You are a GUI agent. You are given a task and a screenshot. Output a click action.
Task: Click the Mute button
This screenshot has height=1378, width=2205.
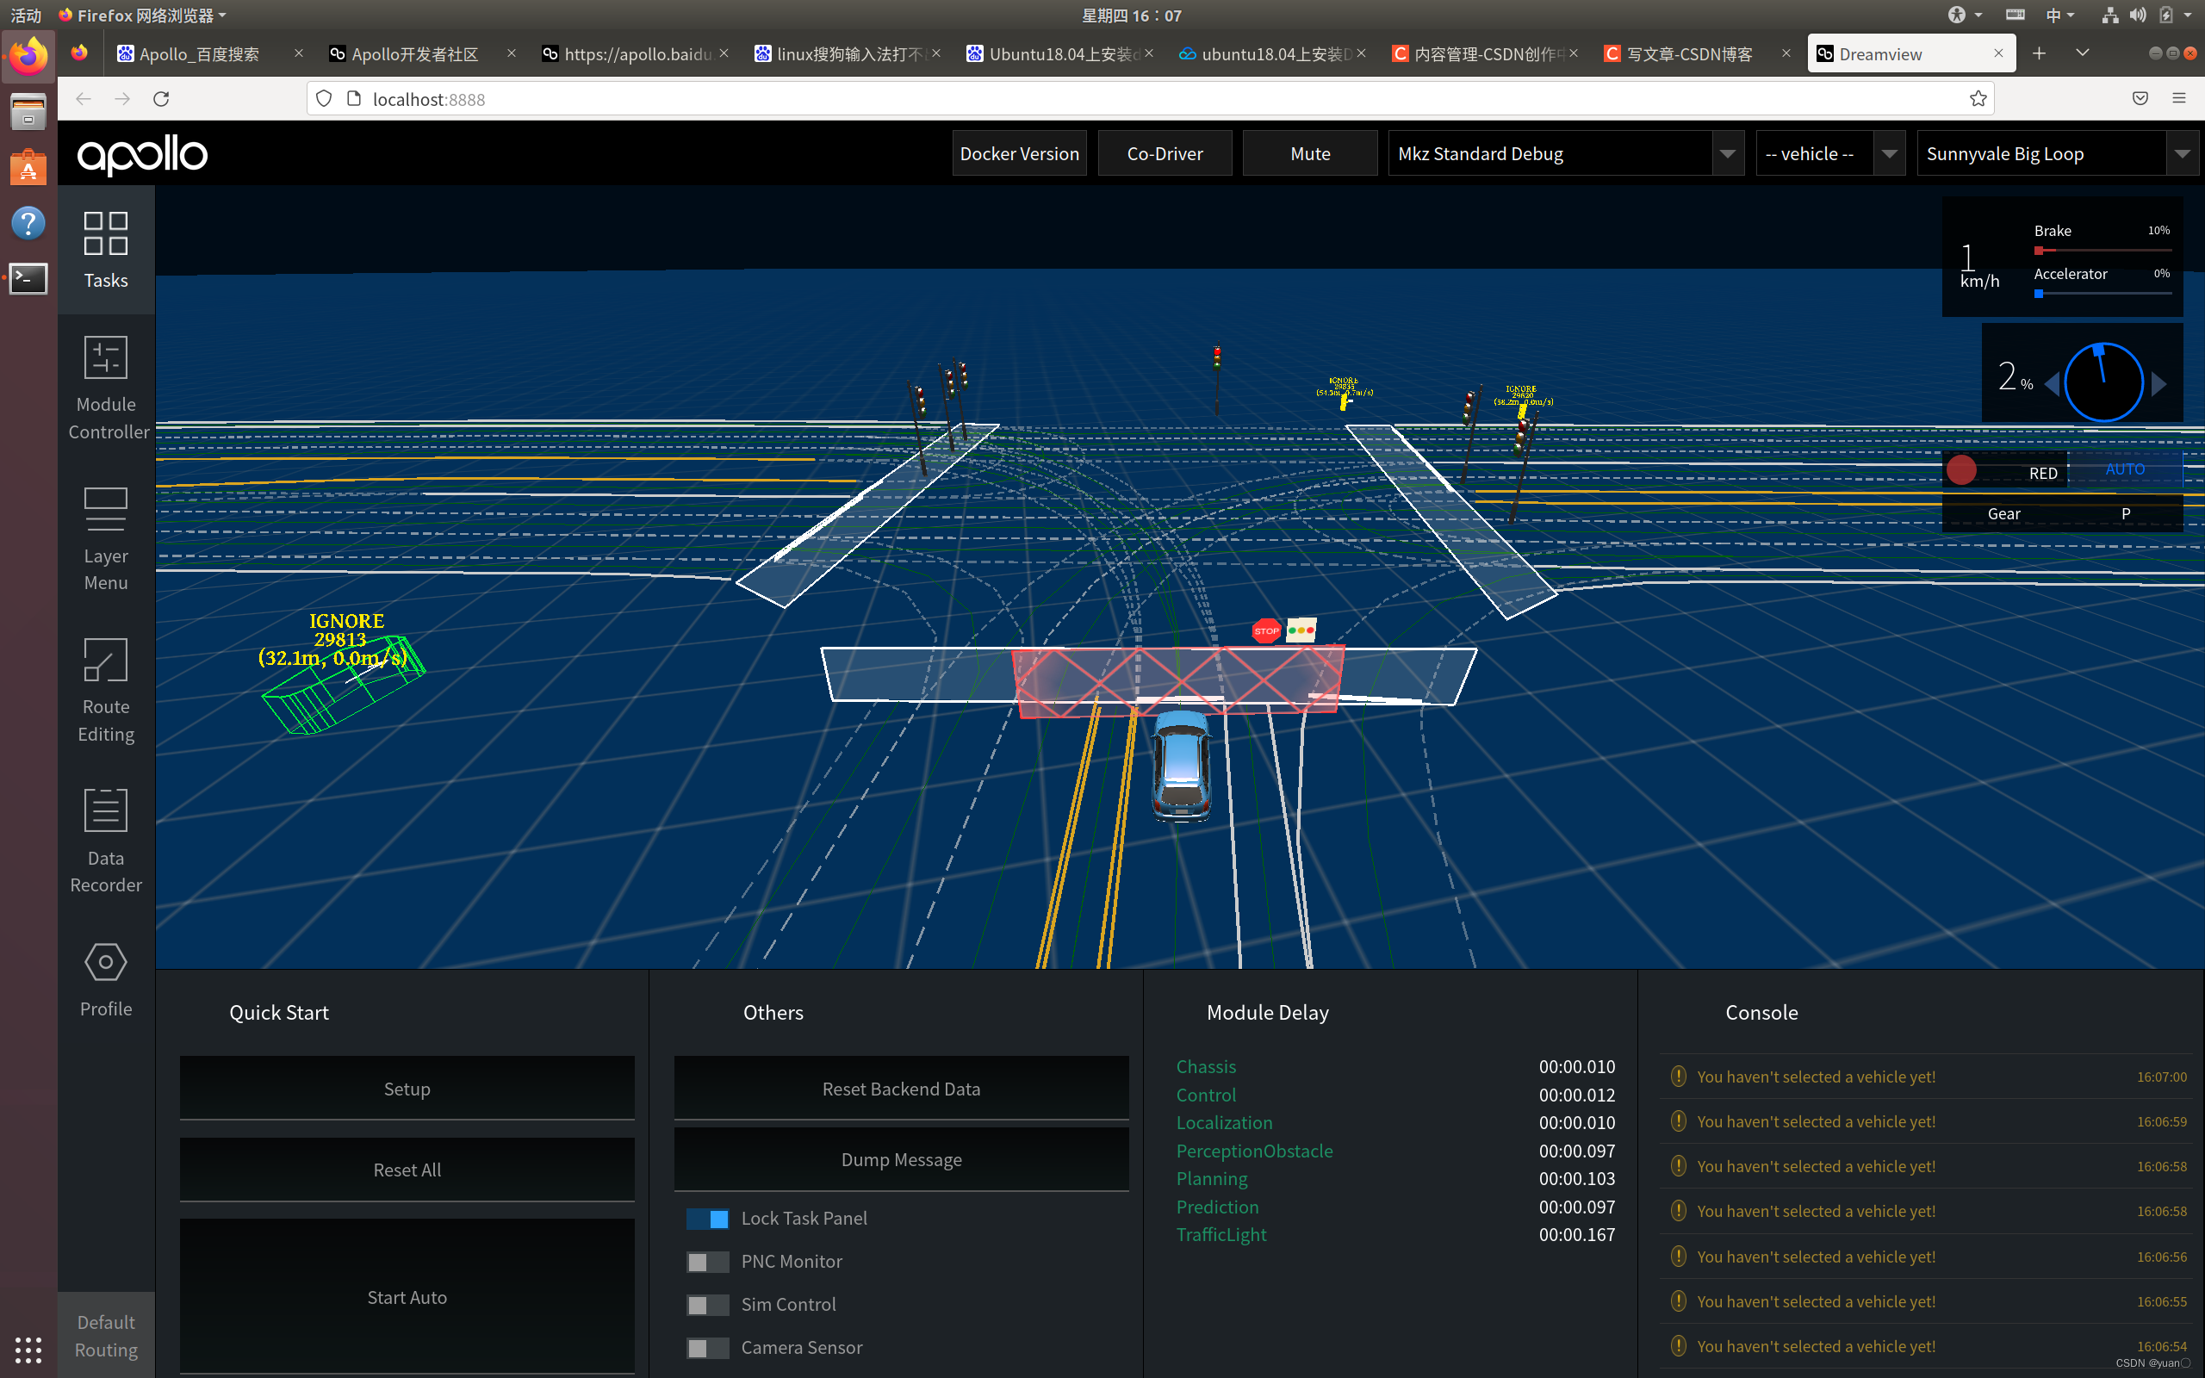pyautogui.click(x=1310, y=154)
